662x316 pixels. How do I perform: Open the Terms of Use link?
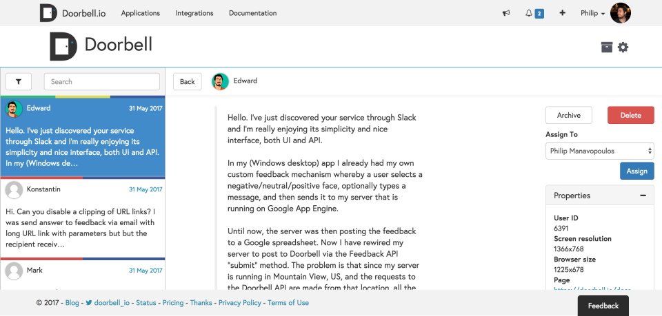288,302
